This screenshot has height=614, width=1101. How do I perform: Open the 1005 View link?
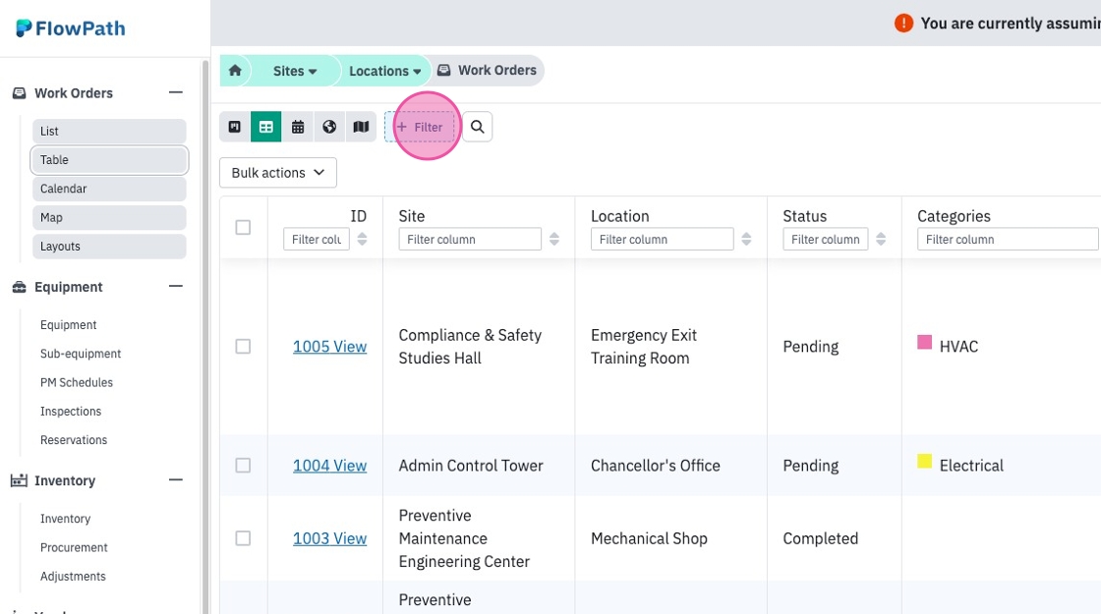point(330,347)
